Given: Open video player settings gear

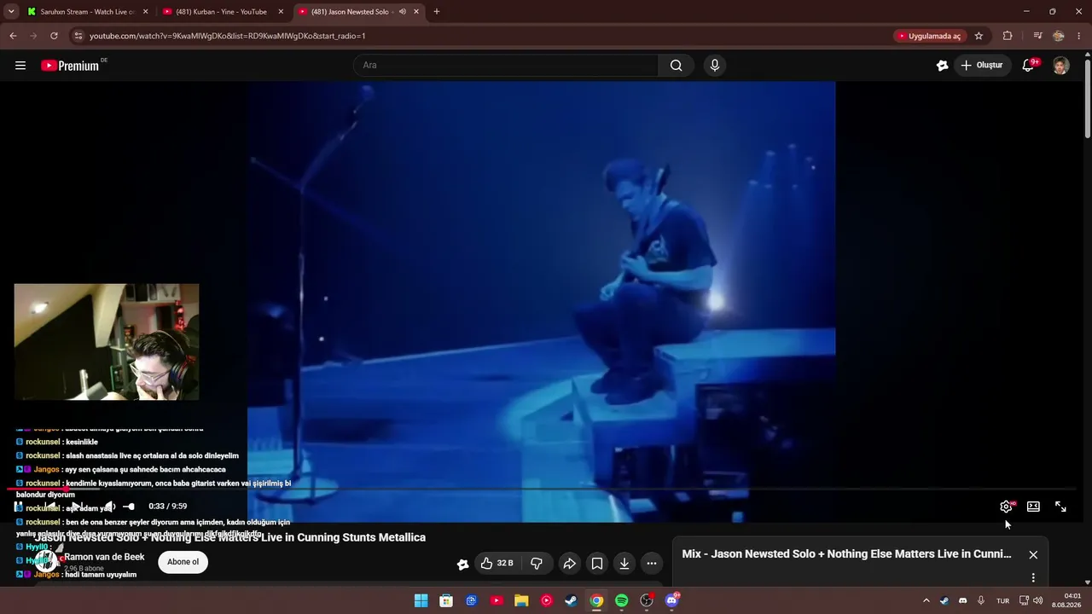Looking at the screenshot, I should (1007, 507).
